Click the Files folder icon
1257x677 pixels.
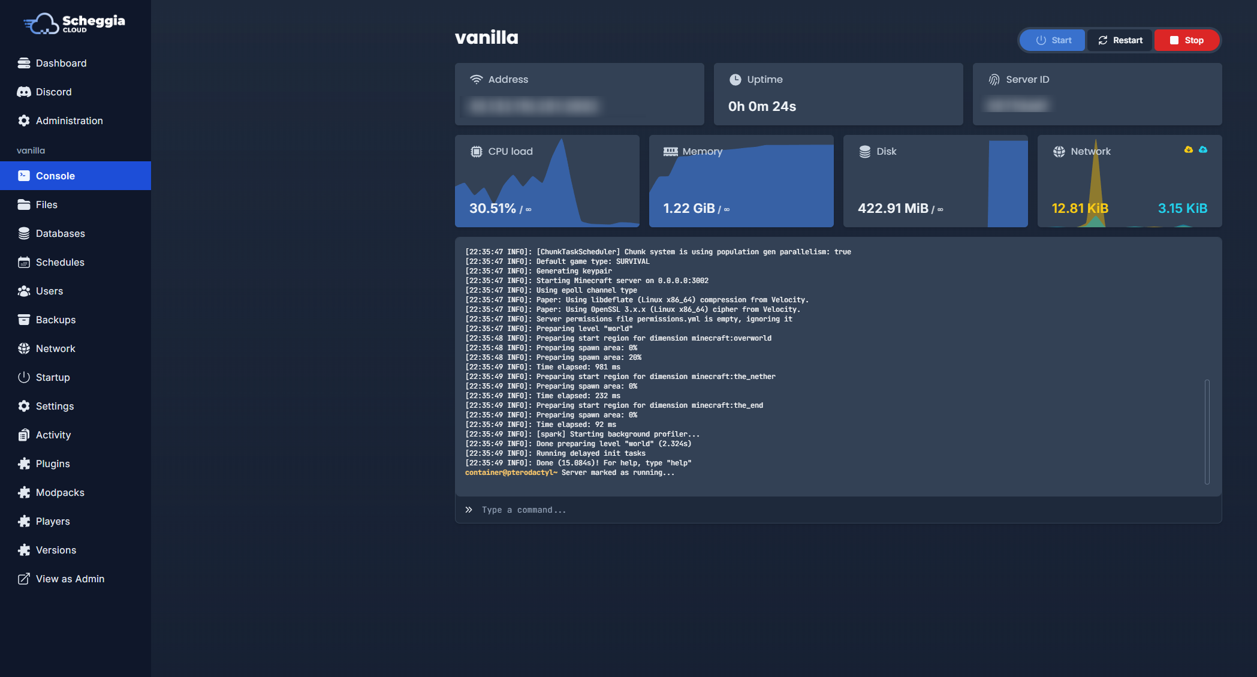point(24,204)
